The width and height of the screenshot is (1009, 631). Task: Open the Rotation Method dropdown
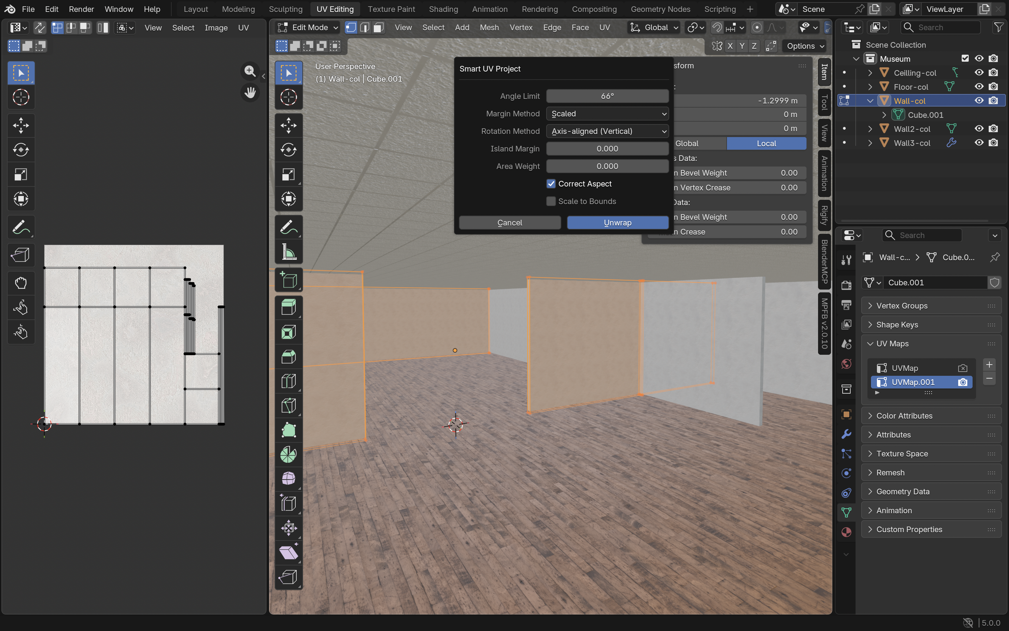pyautogui.click(x=607, y=131)
